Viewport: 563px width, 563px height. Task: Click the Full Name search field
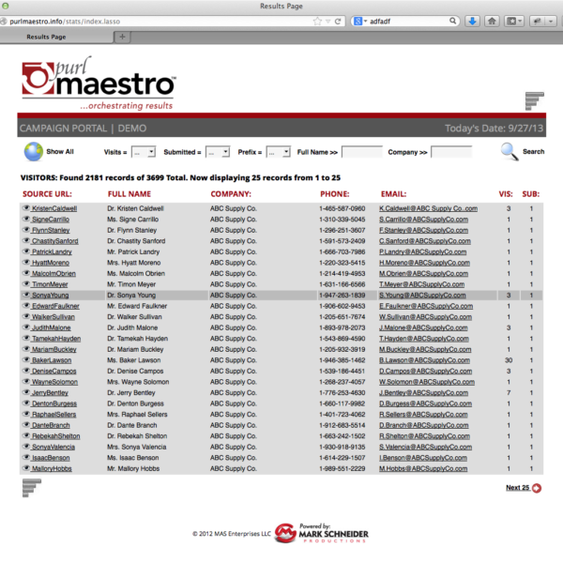(361, 152)
